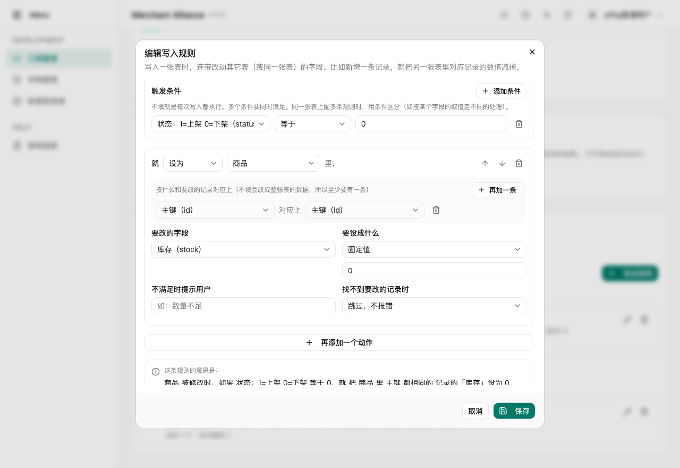The image size is (680, 468).
Task: Open the 状态:1=上架 0=下架 field dropdown
Action: click(x=211, y=124)
